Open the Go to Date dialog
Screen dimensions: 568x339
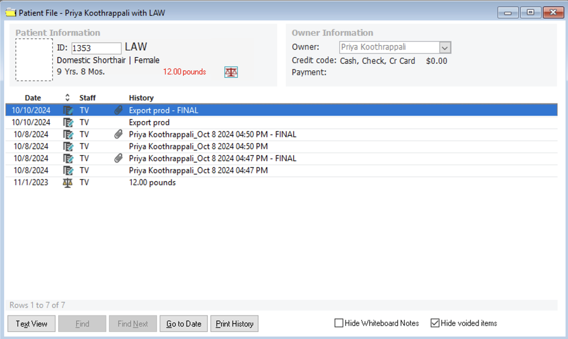(x=183, y=324)
